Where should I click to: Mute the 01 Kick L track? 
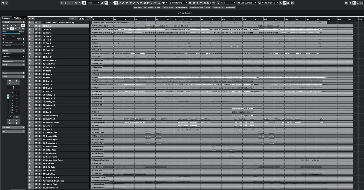pos(37,26)
